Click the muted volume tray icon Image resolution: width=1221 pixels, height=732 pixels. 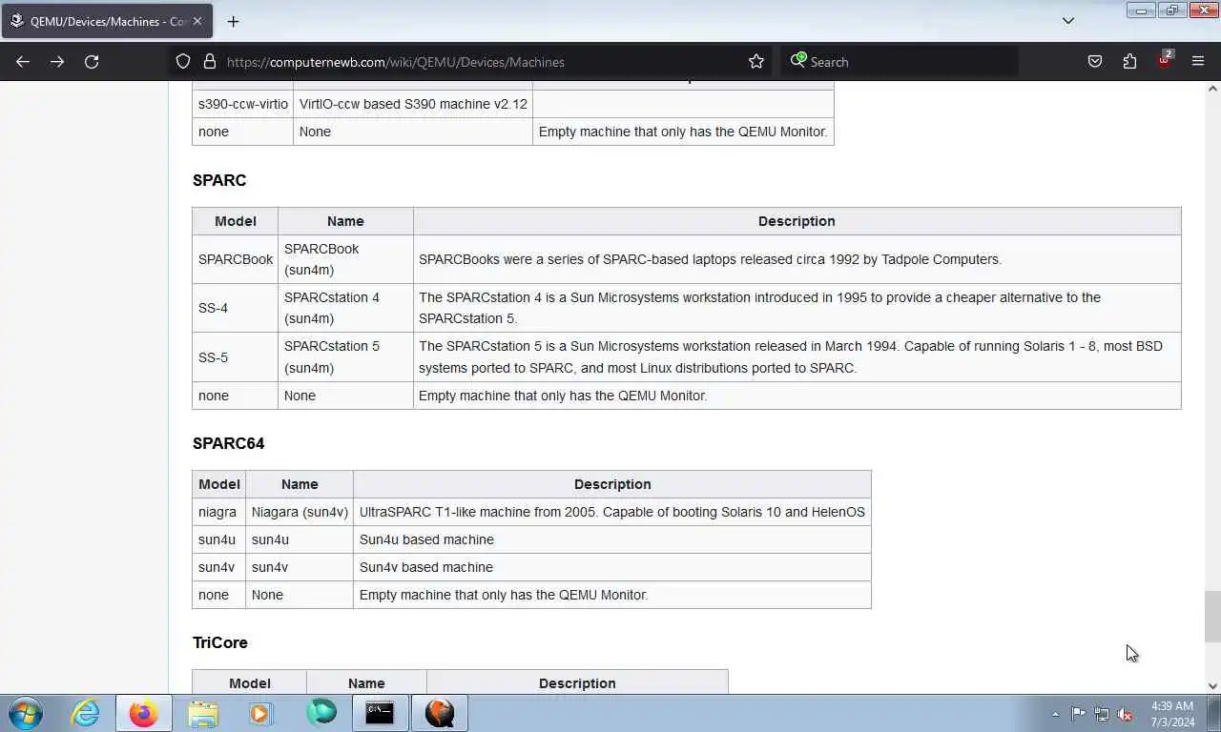pyautogui.click(x=1126, y=714)
